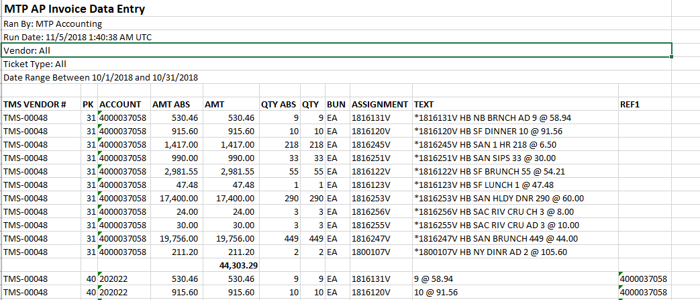The image size is (700, 300).
Task: Select the ASSIGNMENT header cell
Action: [x=380, y=104]
